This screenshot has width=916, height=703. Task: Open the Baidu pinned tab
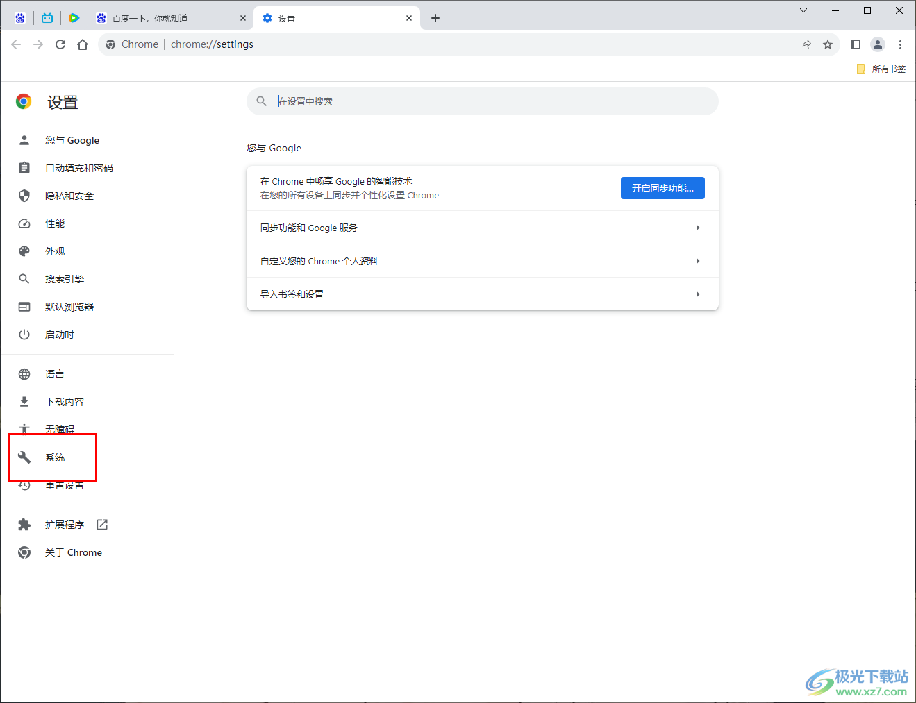(20, 18)
